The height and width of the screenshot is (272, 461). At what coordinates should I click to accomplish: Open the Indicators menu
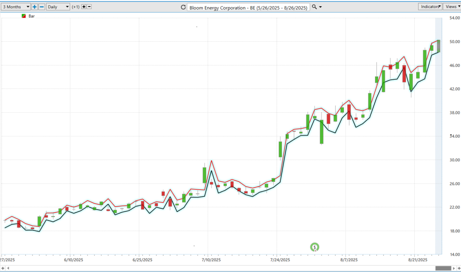click(x=430, y=7)
